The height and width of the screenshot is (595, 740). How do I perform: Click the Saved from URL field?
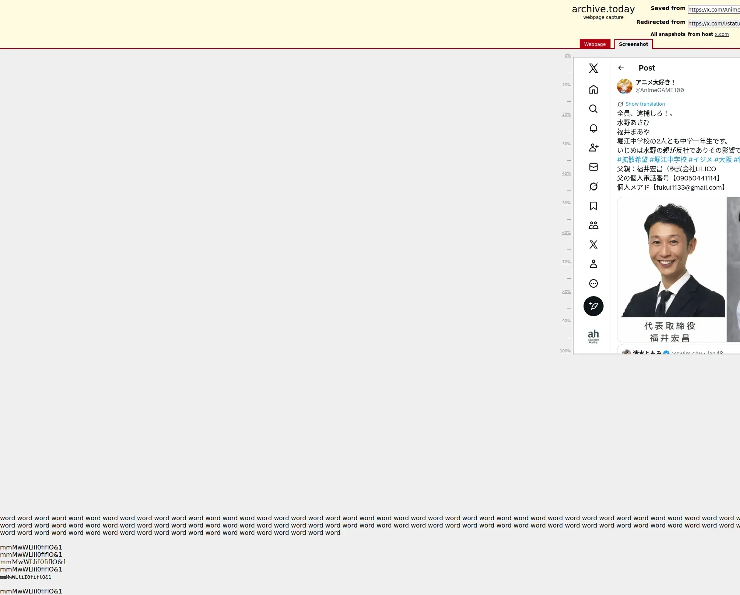[x=713, y=10]
